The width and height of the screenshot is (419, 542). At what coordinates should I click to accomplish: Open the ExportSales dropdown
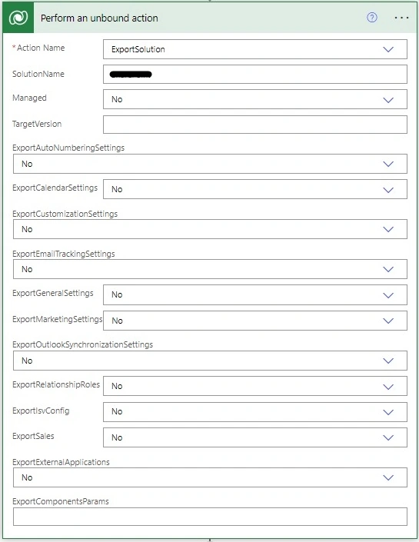click(388, 437)
